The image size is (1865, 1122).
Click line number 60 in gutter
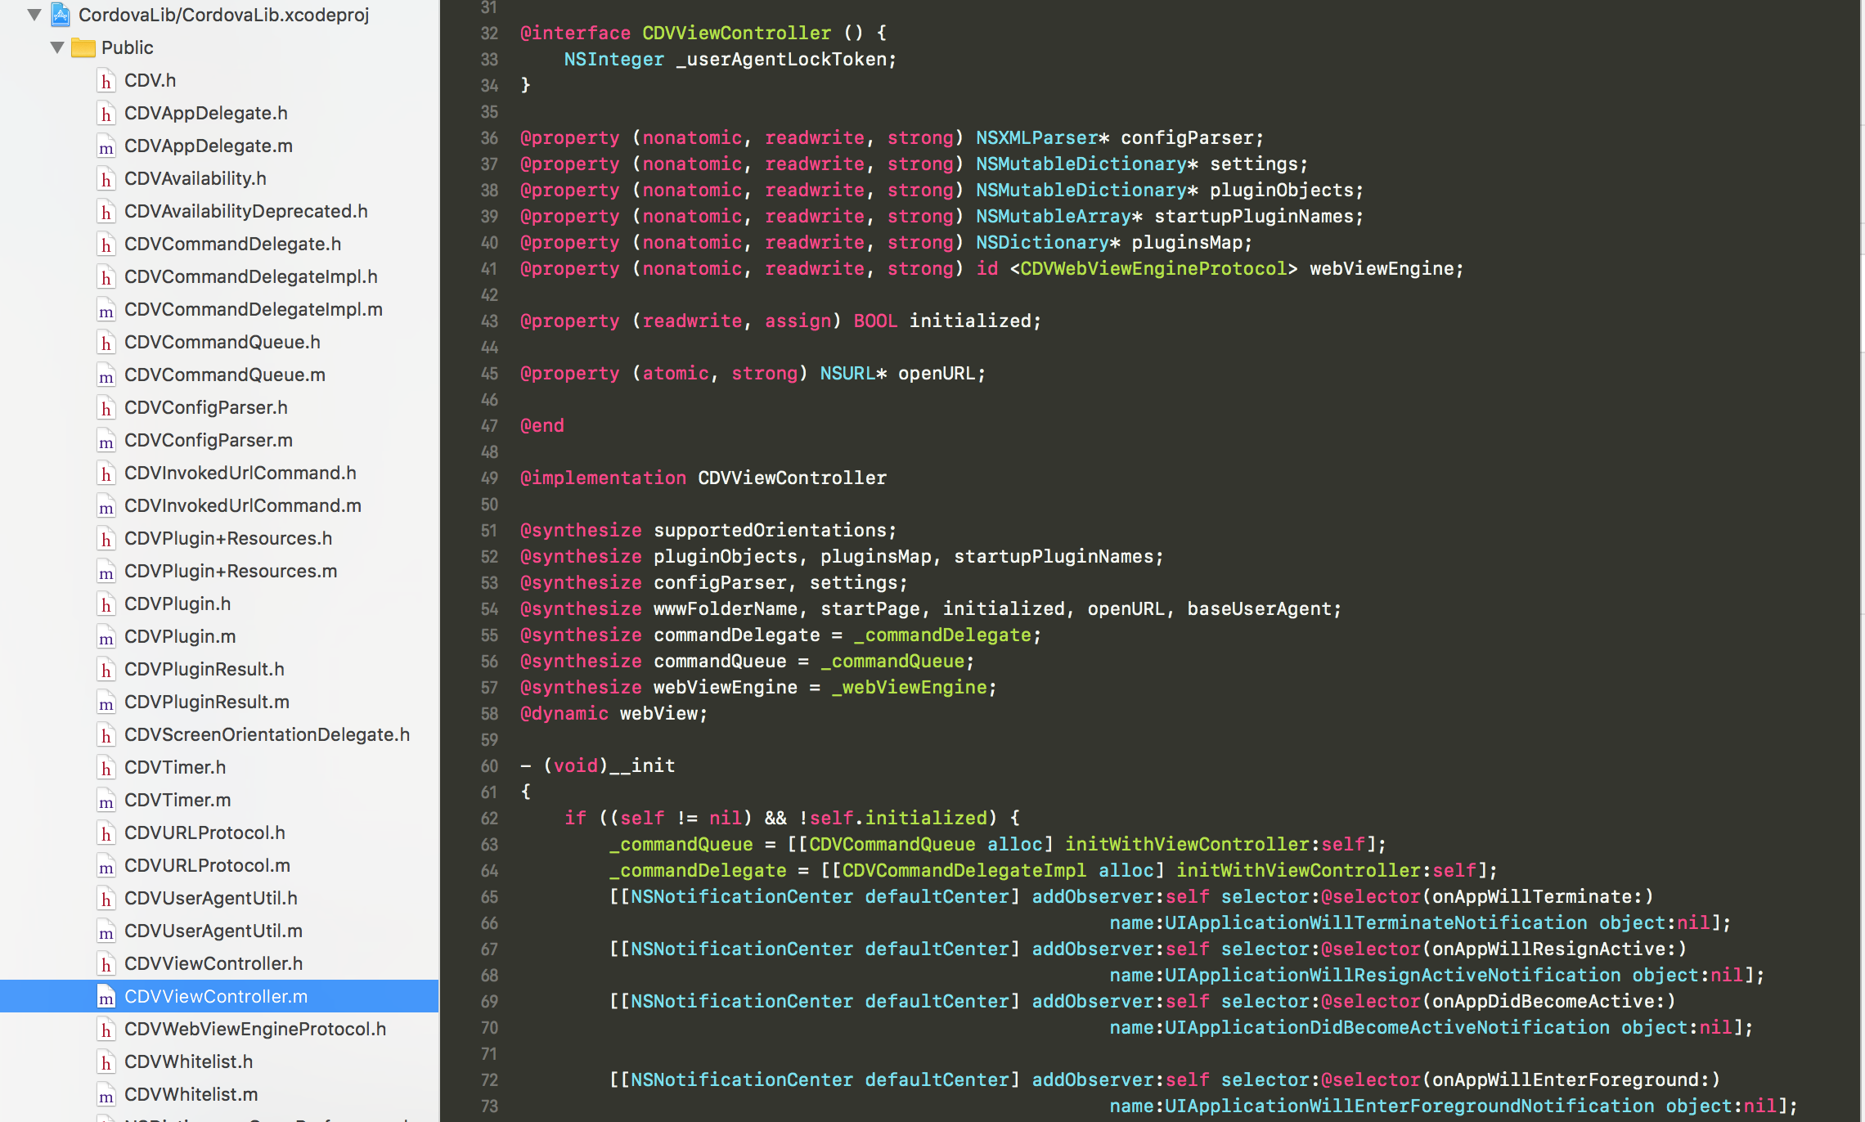tap(489, 766)
